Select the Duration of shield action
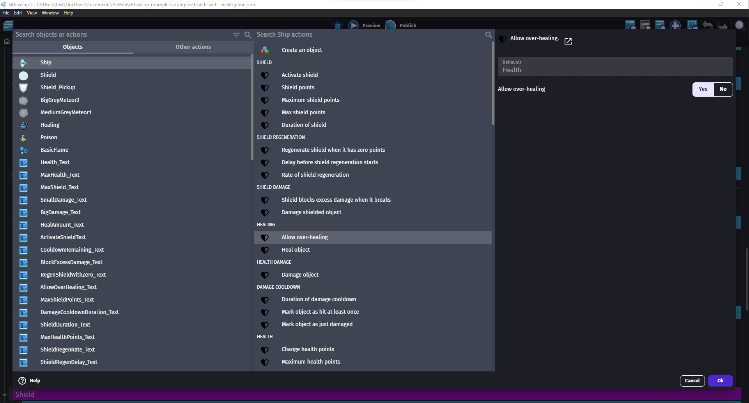This screenshot has width=749, height=403. [x=372, y=125]
